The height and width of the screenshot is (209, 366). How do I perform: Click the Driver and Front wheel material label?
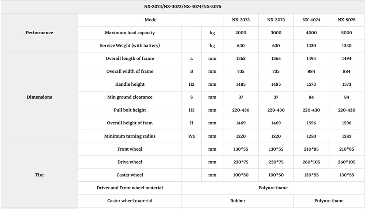point(130,188)
